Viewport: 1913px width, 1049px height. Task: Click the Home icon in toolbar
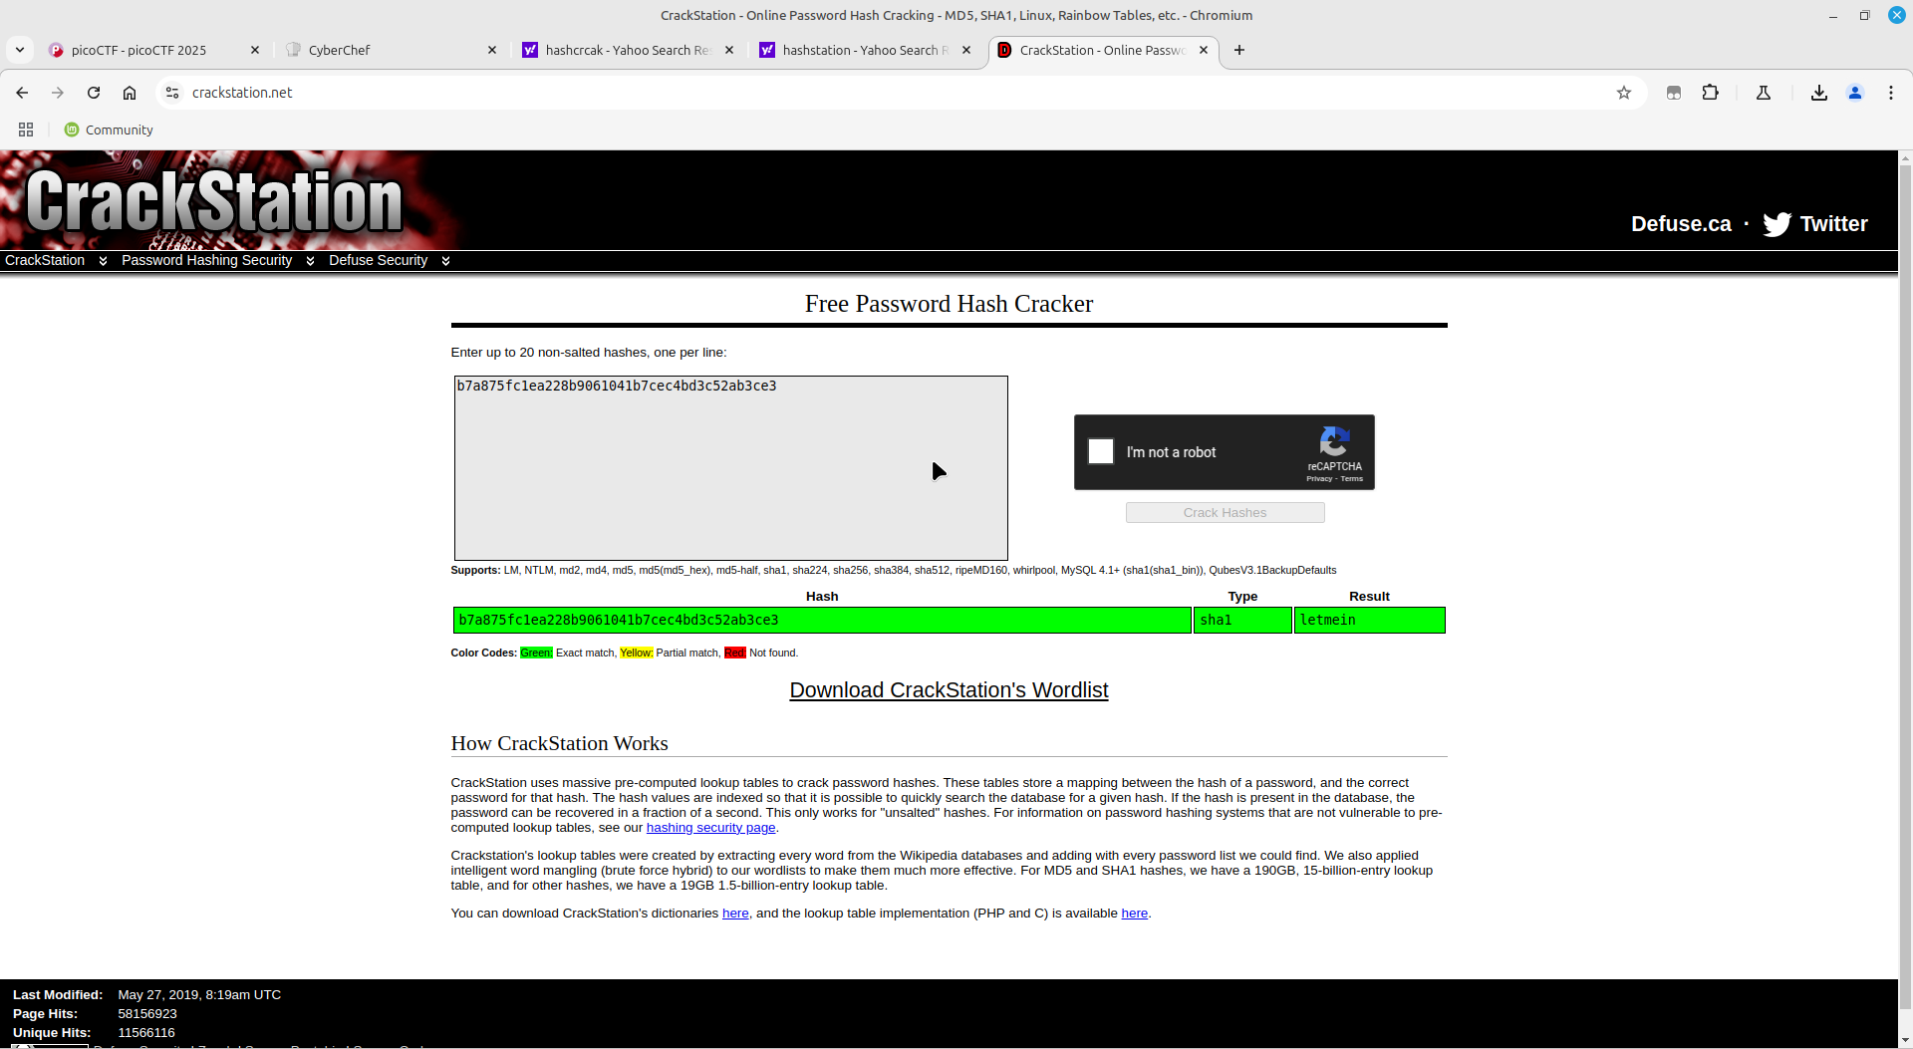coord(130,93)
